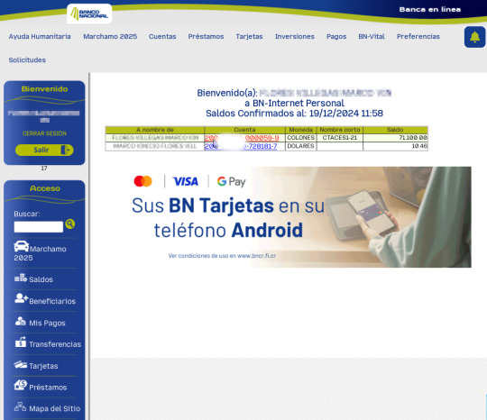
Task: Click the Beneficiarios person-plus icon
Action: pyautogui.click(x=21, y=298)
